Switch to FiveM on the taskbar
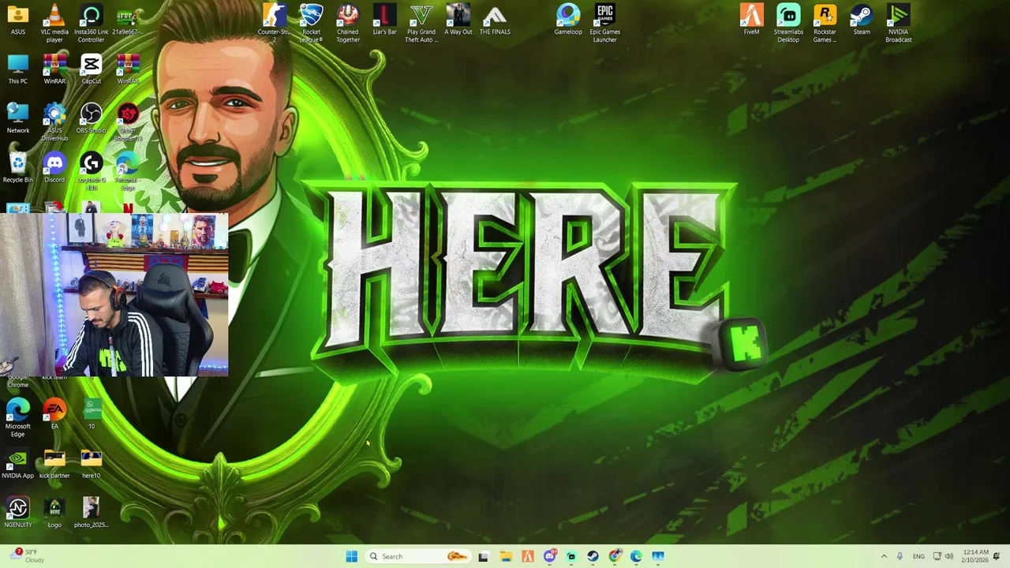Screen dimensions: 1010x568 (x=528, y=556)
